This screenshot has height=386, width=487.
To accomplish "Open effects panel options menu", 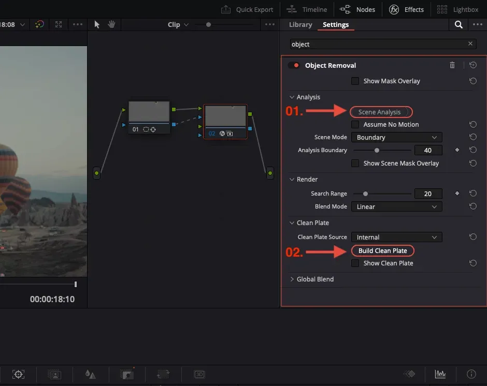I will coord(477,24).
